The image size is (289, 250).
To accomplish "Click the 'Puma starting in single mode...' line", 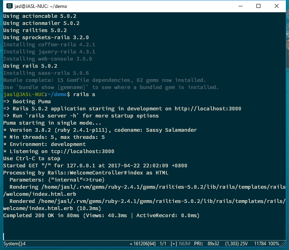I will coord(52,123).
